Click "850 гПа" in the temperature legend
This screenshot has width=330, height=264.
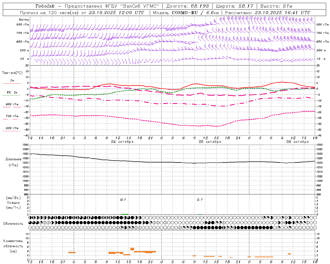point(12,104)
